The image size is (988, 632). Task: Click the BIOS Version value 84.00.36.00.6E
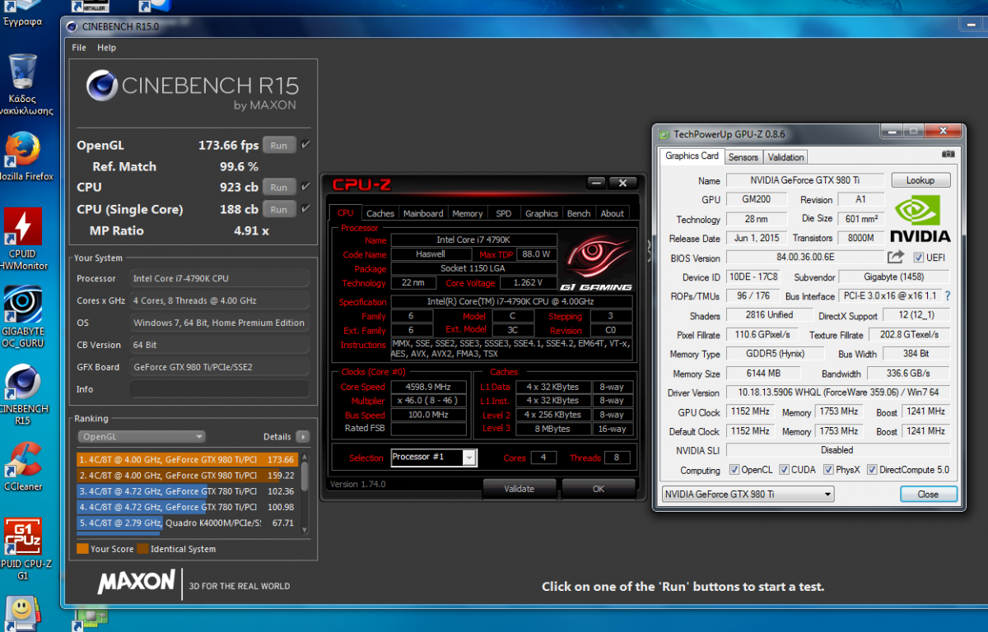(804, 258)
